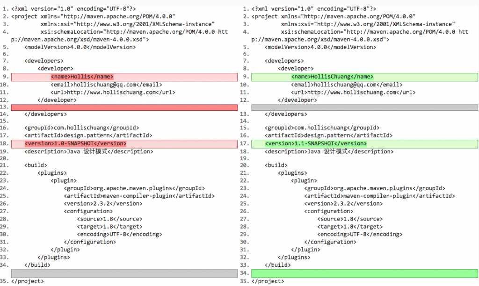Select the <url> hollischuang.com line, left pane
Viewport: 479px width, 286px height.
click(x=113, y=93)
